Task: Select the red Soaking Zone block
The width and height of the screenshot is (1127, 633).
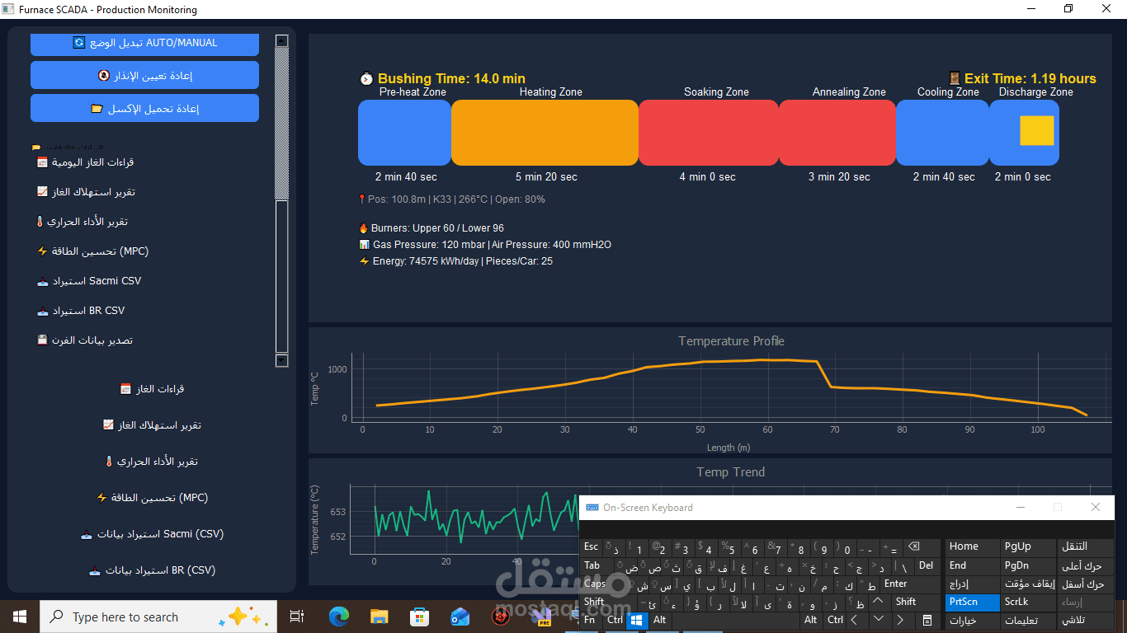Action: [709, 133]
